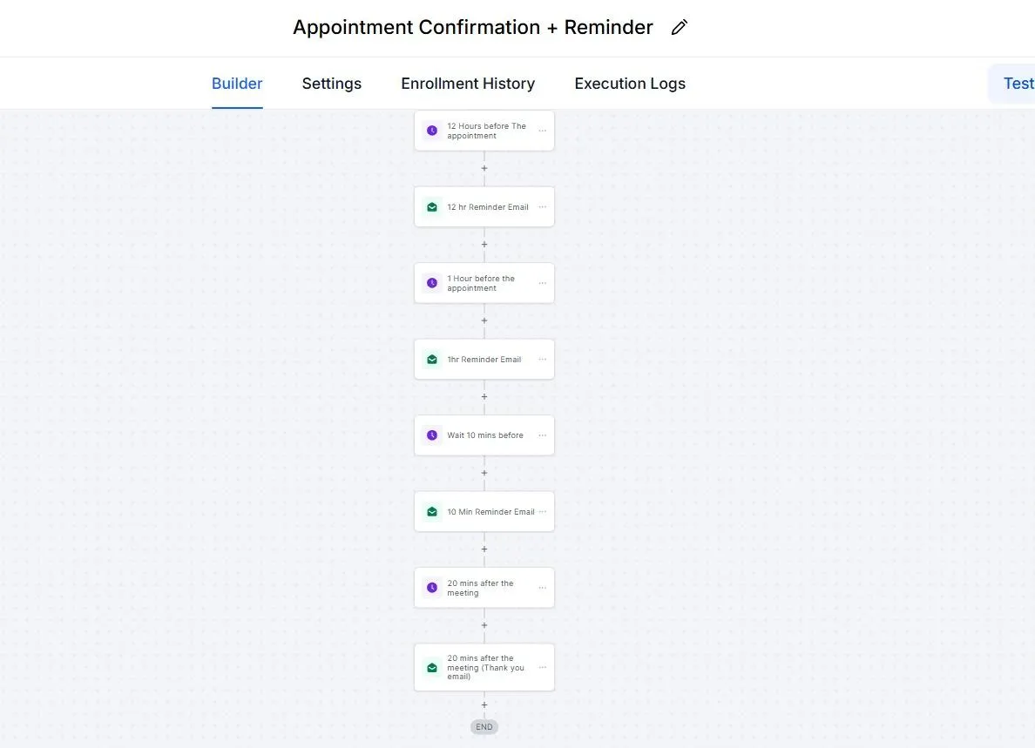The height and width of the screenshot is (748, 1035).
Task: Click the envelope icon on Thank you email step
Action: (x=432, y=668)
